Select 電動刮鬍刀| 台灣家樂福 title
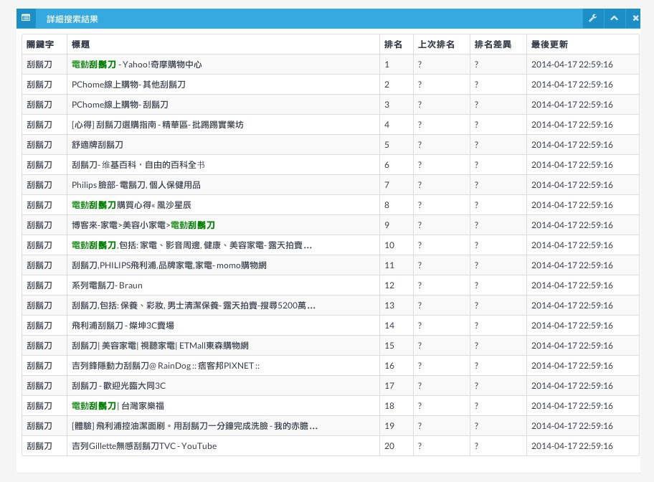 coord(118,405)
